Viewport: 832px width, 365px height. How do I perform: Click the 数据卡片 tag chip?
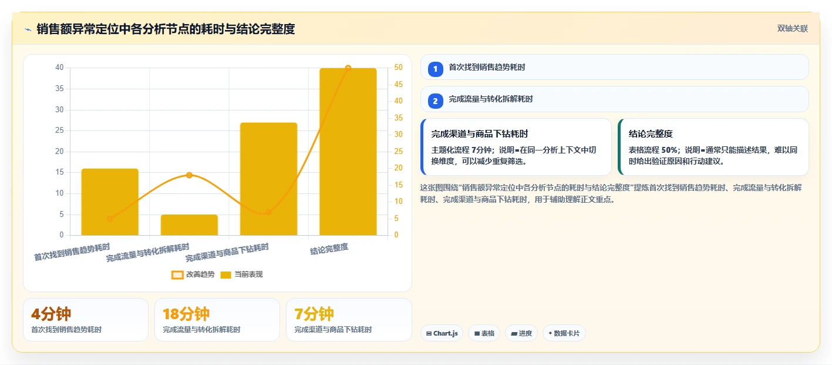pos(564,333)
